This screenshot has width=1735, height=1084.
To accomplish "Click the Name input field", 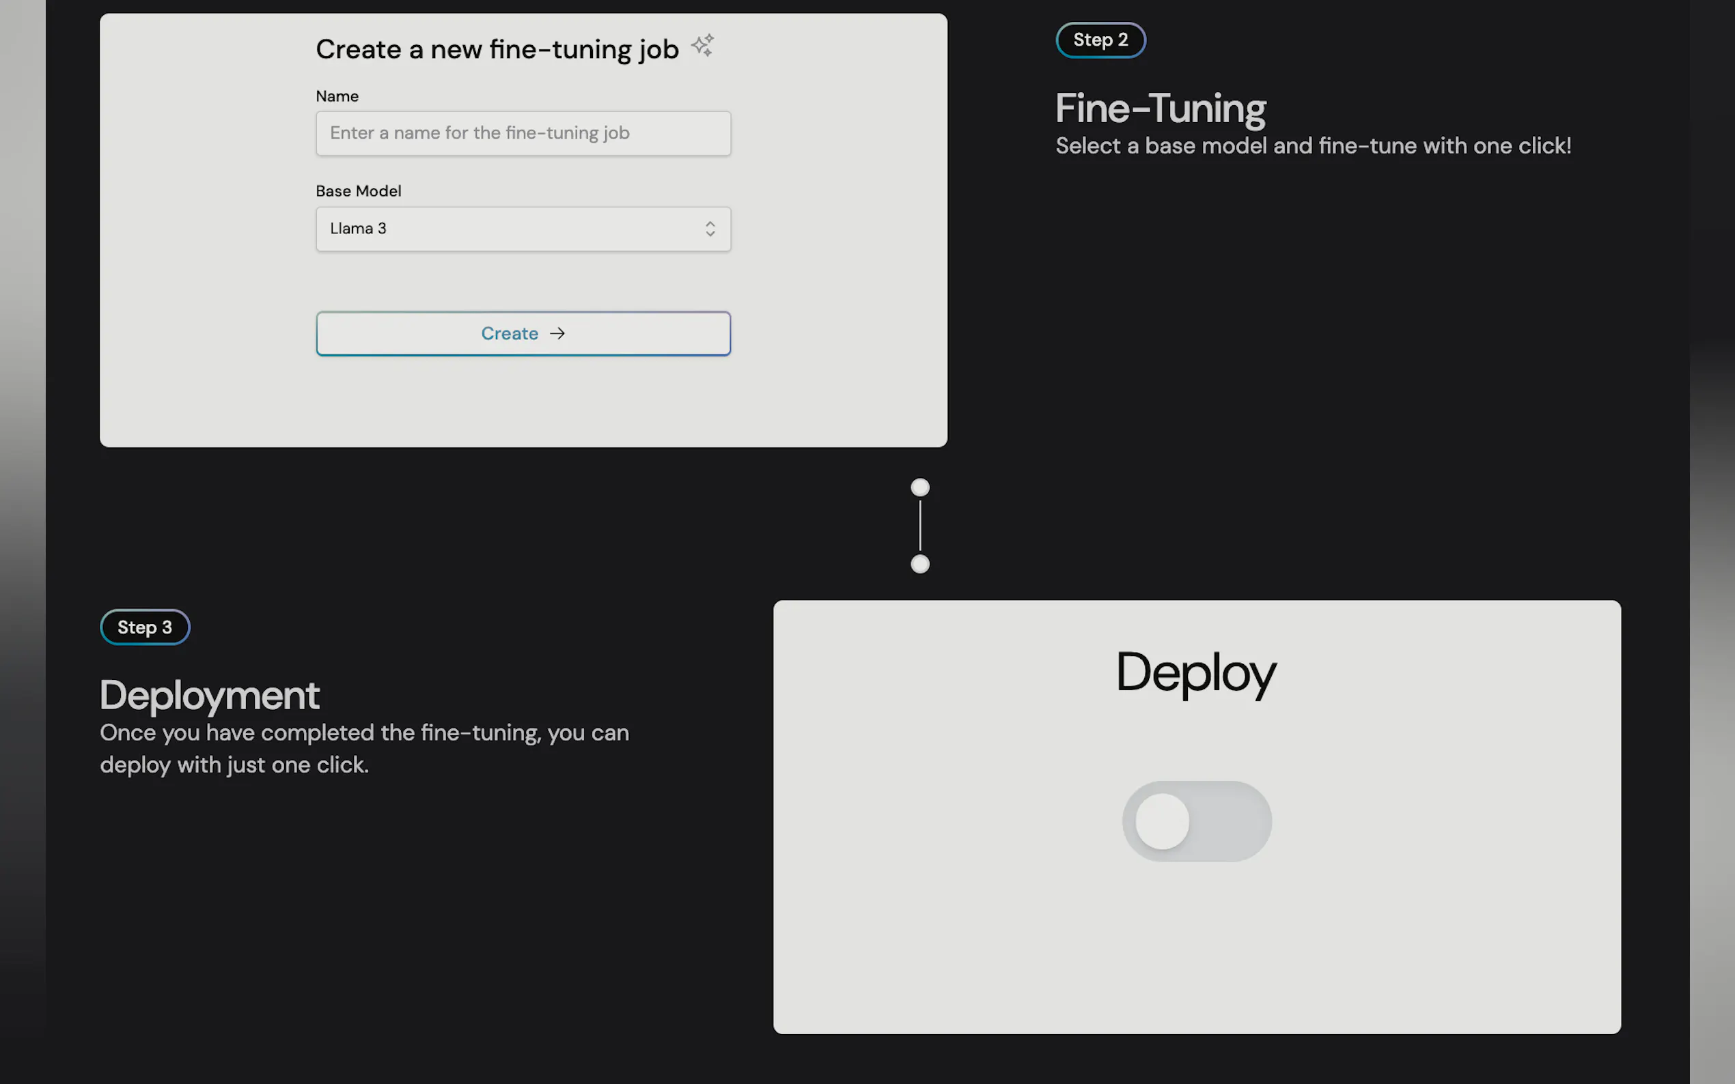I will (523, 133).
